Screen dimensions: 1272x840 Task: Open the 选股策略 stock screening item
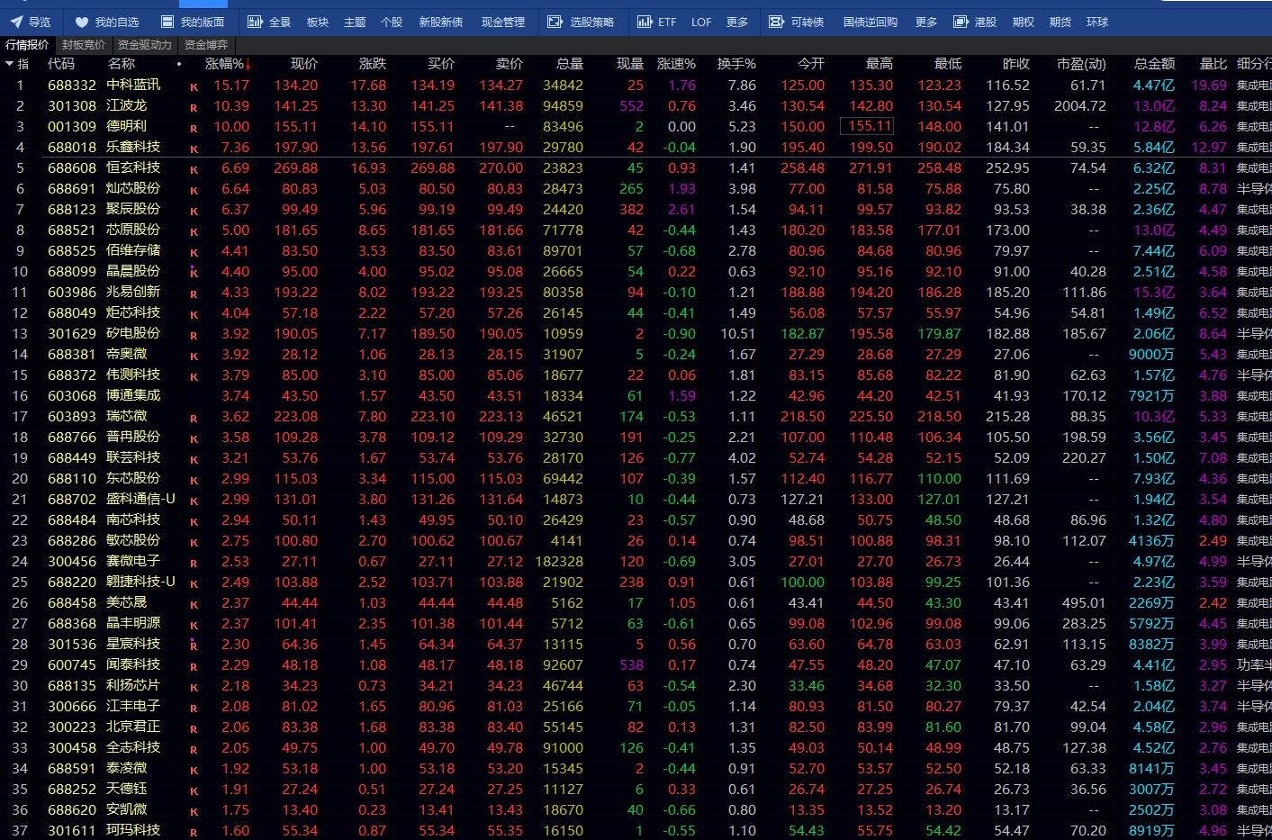click(581, 22)
